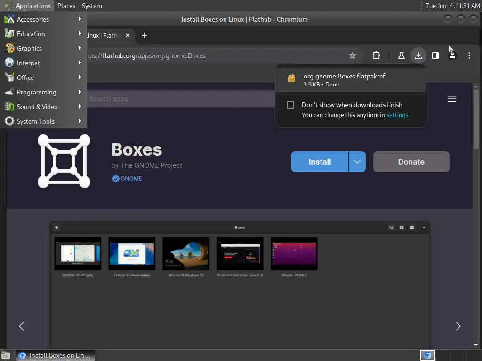Viewport: 482px width, 361px height.
Task: Open the Internet menu category
Action: coord(43,63)
